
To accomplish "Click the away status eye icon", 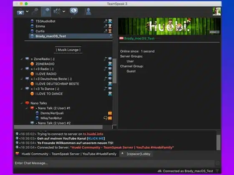I will [74, 11].
